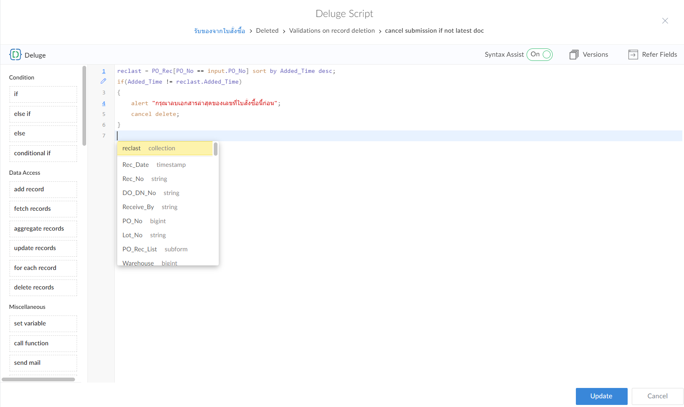Choose 'Receive_By string' autocomplete suggestion
Viewport: 684px width, 407px height.
(x=165, y=207)
